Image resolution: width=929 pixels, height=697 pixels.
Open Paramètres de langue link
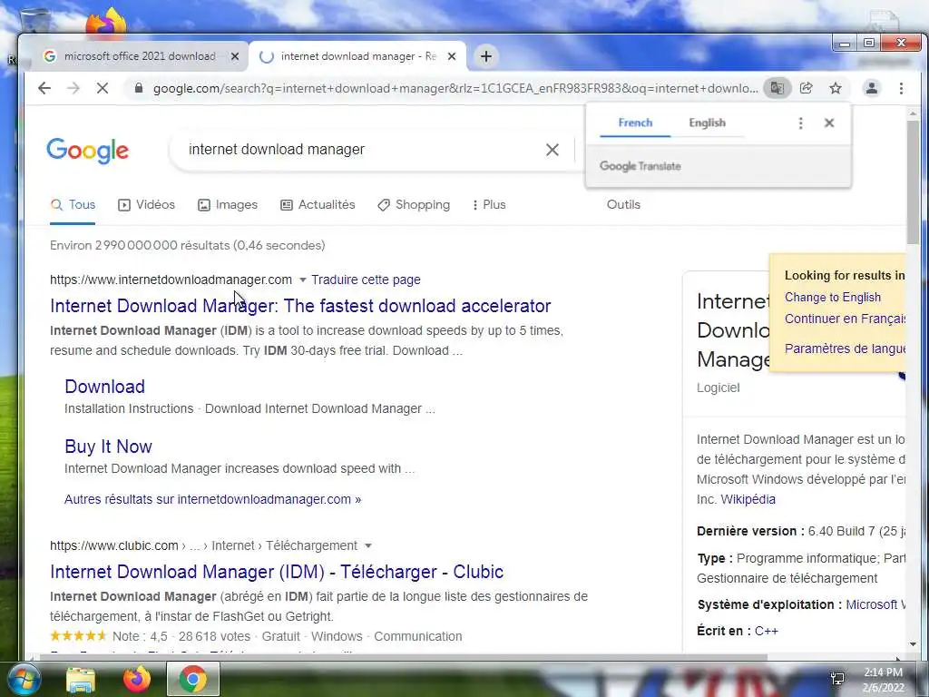tap(845, 348)
